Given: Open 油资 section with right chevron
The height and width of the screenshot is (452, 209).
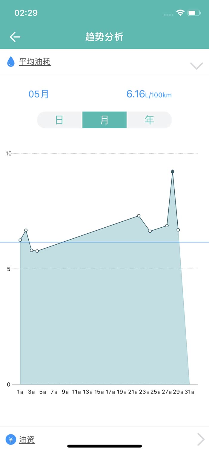Looking at the screenshot, I should [x=201, y=439].
